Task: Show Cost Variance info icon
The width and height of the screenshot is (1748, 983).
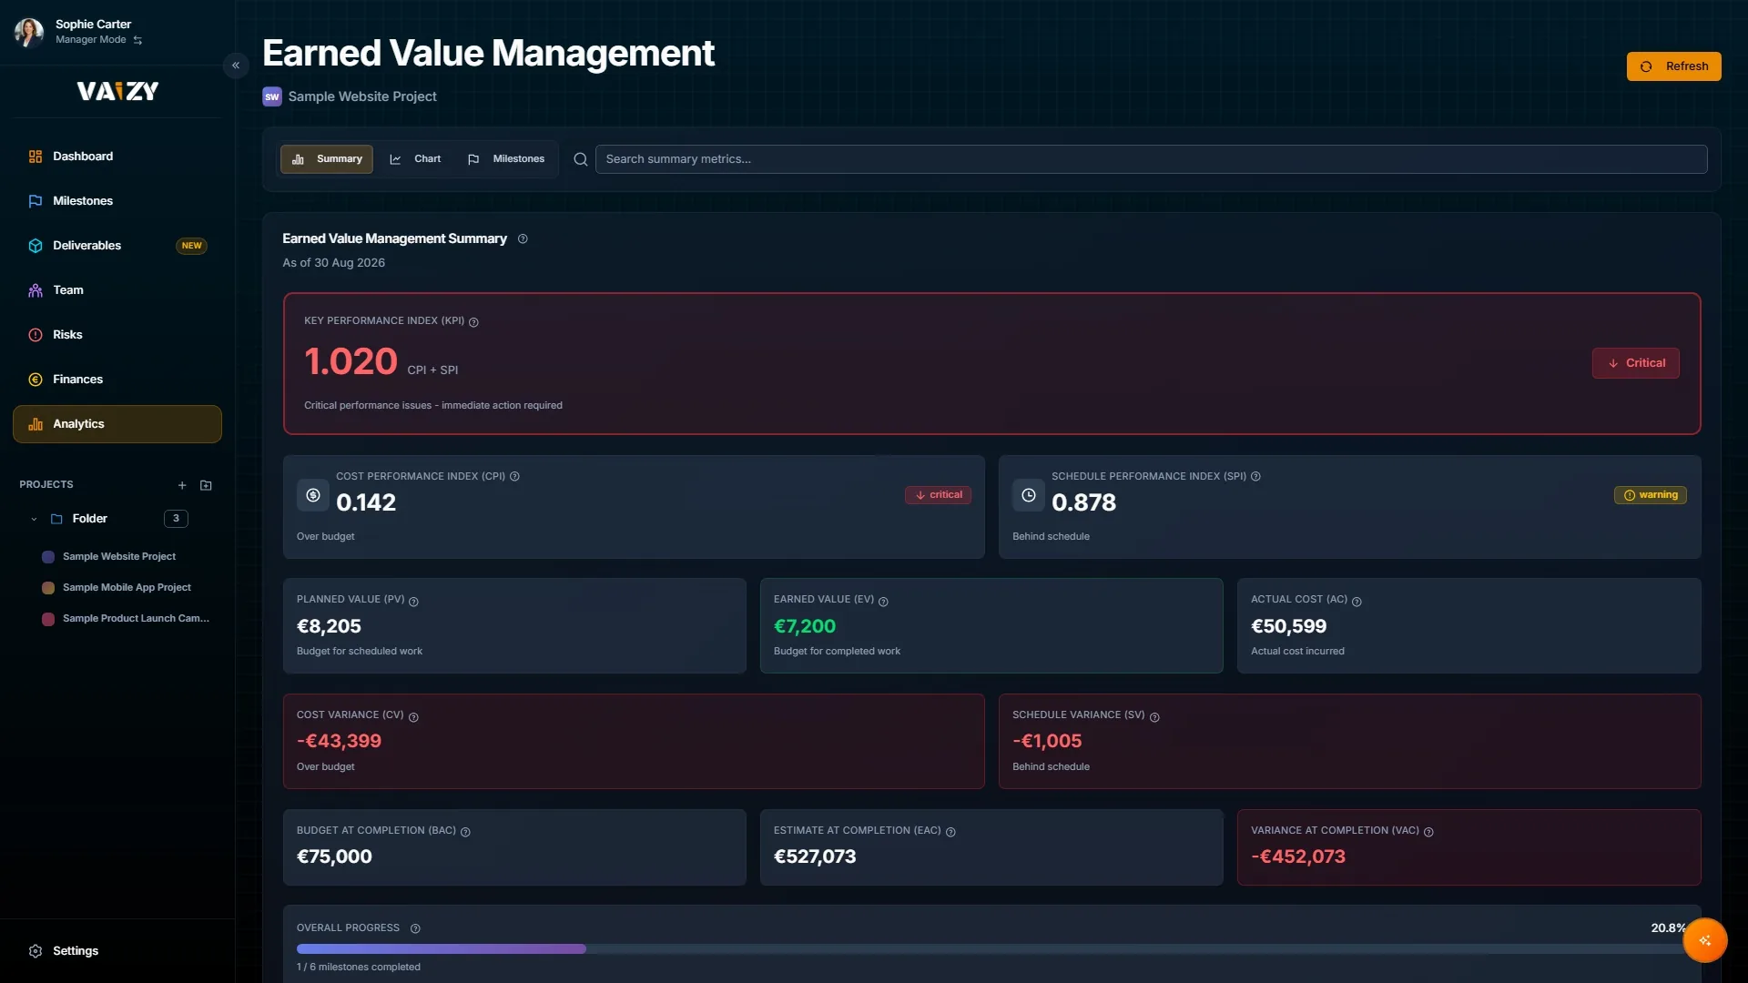Action: pos(413,717)
